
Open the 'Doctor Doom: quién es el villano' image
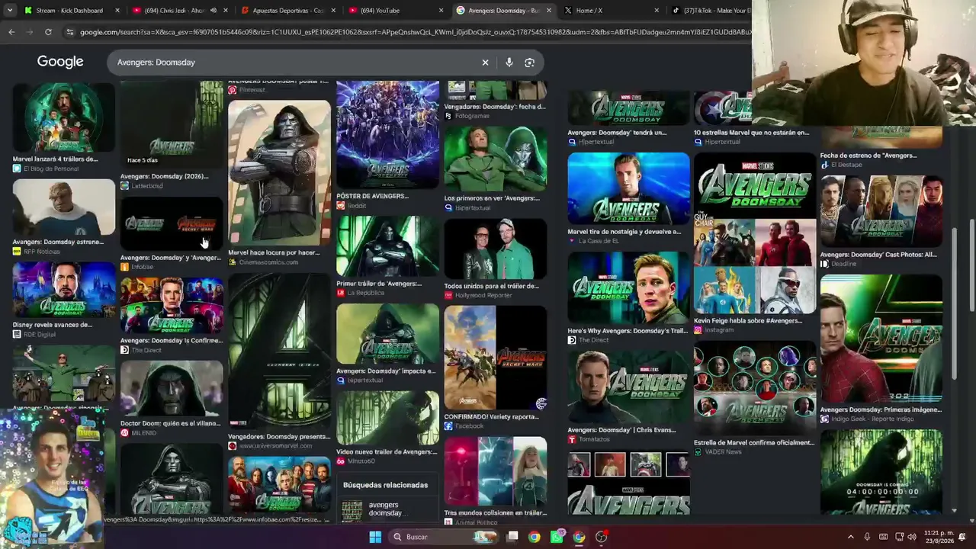click(172, 388)
